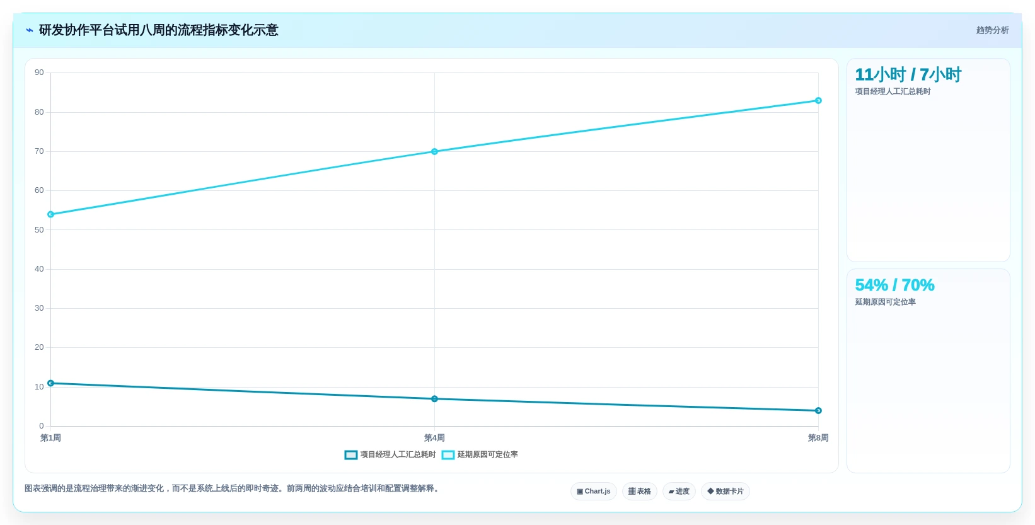Image resolution: width=1035 pixels, height=525 pixels.
Task: Click the chart title 研发协作平台试用八周的流程指标变化示意
Action: point(158,30)
